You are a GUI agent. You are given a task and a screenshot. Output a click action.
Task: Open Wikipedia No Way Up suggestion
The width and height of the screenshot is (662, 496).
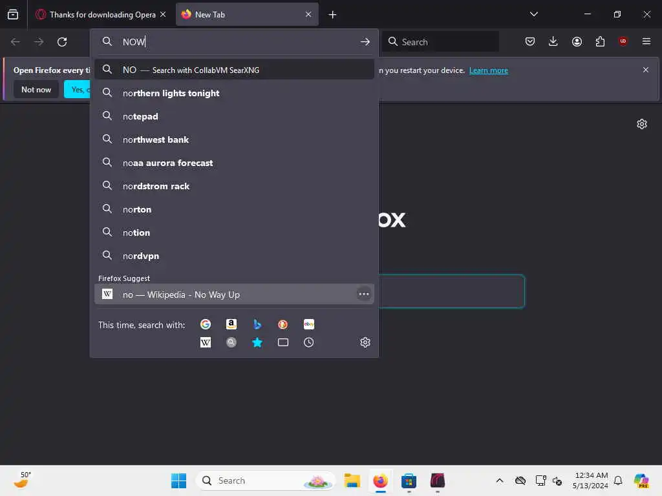pos(234,294)
